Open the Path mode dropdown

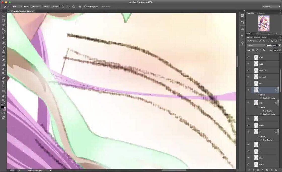[17, 7]
